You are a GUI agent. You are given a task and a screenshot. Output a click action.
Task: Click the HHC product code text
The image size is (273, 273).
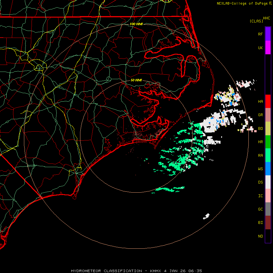(x=266, y=18)
